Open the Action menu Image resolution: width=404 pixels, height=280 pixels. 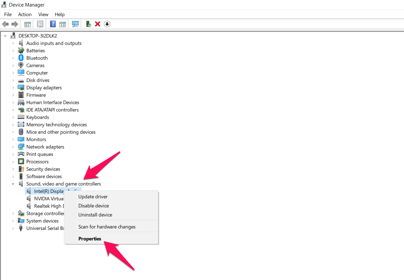[25, 14]
